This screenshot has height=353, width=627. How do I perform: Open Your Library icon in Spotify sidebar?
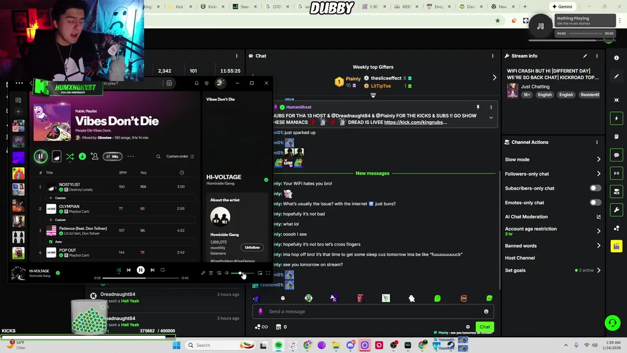pos(18,100)
